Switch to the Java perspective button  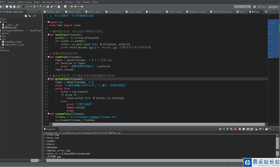point(262,7)
